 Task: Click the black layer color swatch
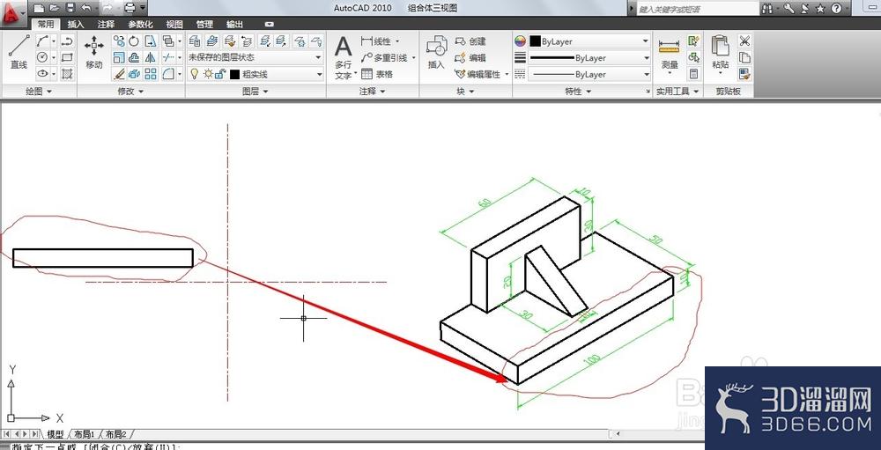coord(234,74)
